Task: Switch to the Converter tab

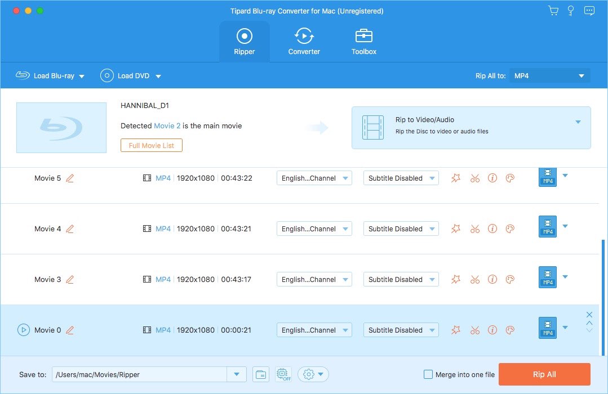Action: [304, 42]
